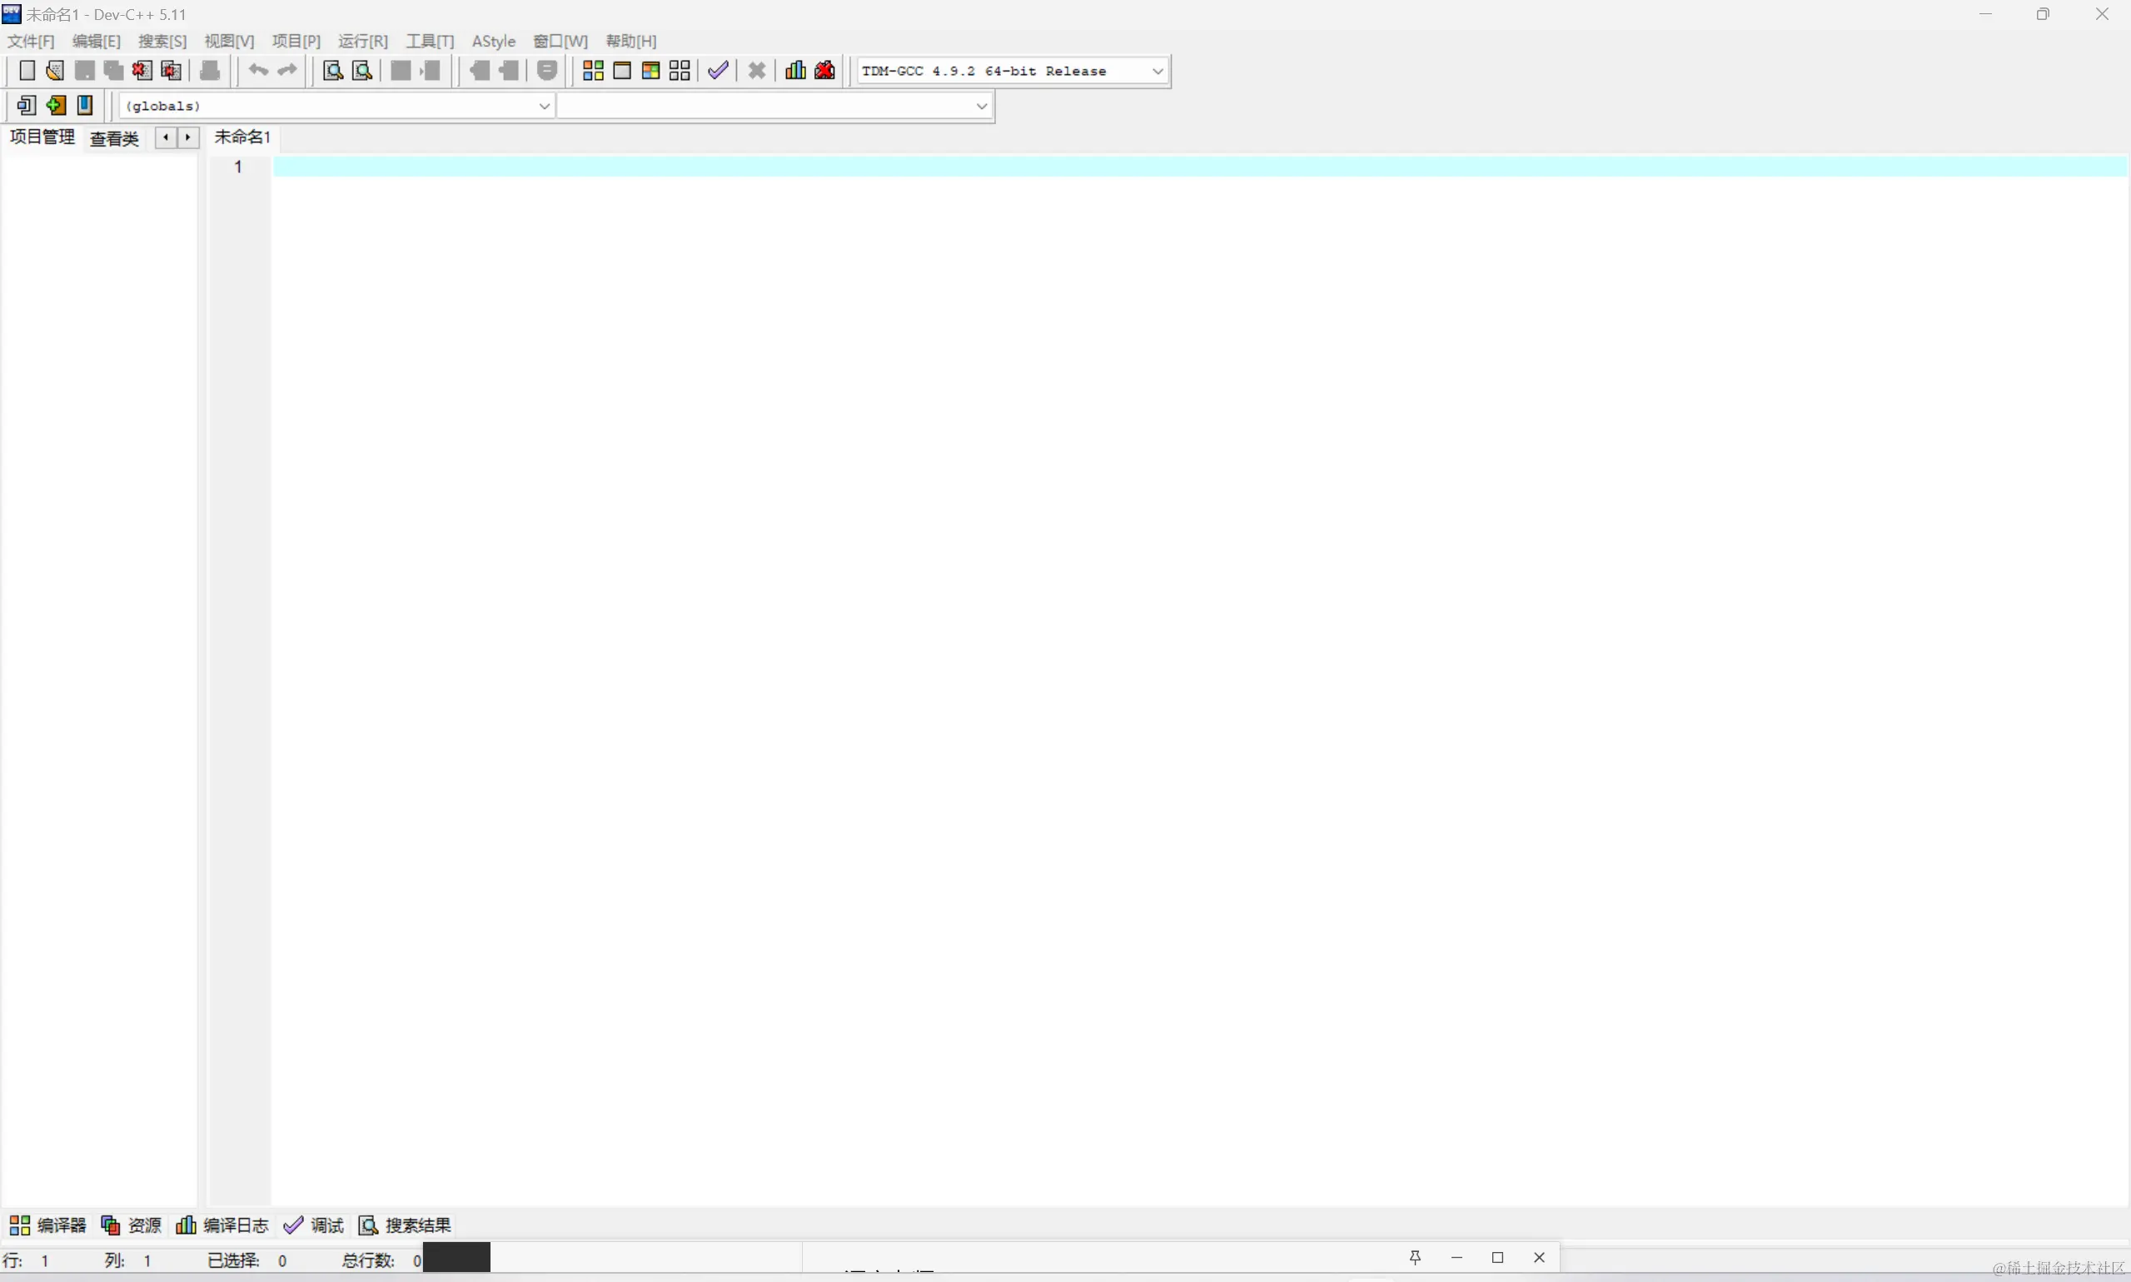Click the Compile four-colored-squares icon
Image resolution: width=2131 pixels, height=1282 pixels.
click(x=593, y=71)
